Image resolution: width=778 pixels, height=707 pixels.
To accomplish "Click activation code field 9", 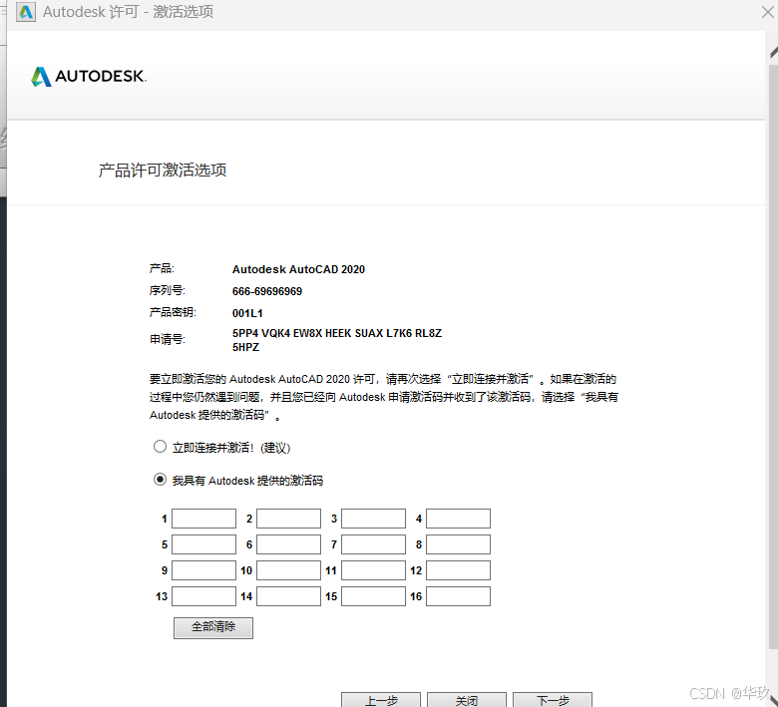I will [203, 570].
